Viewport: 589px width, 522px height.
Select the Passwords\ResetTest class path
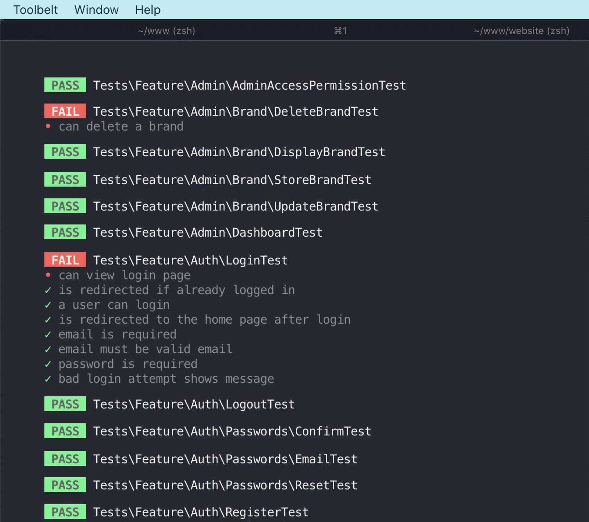click(225, 485)
